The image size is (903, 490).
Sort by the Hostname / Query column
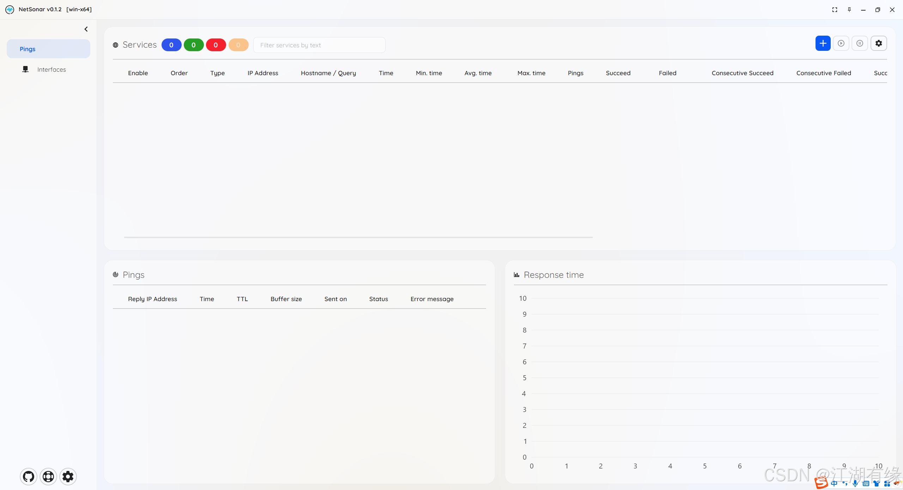(x=328, y=73)
